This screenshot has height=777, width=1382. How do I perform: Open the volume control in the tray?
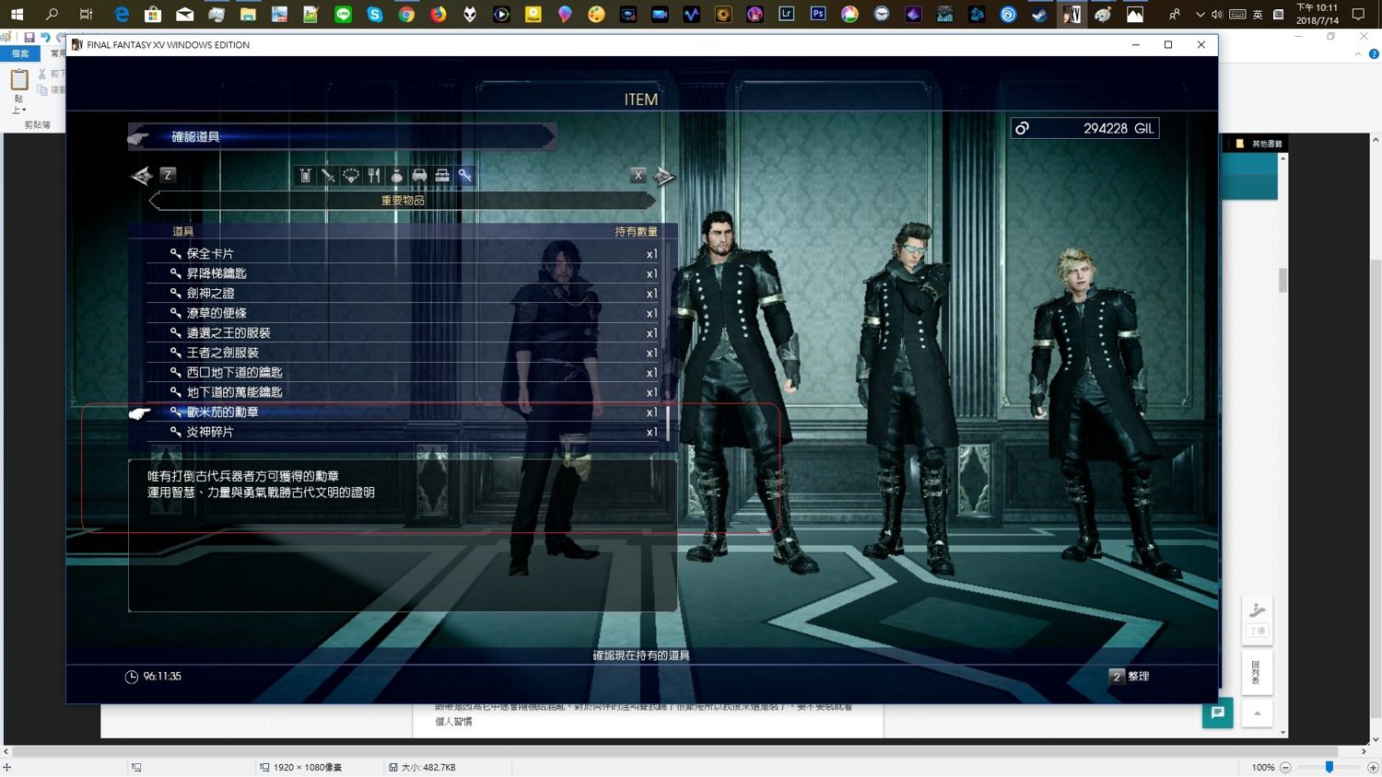pos(1217,14)
